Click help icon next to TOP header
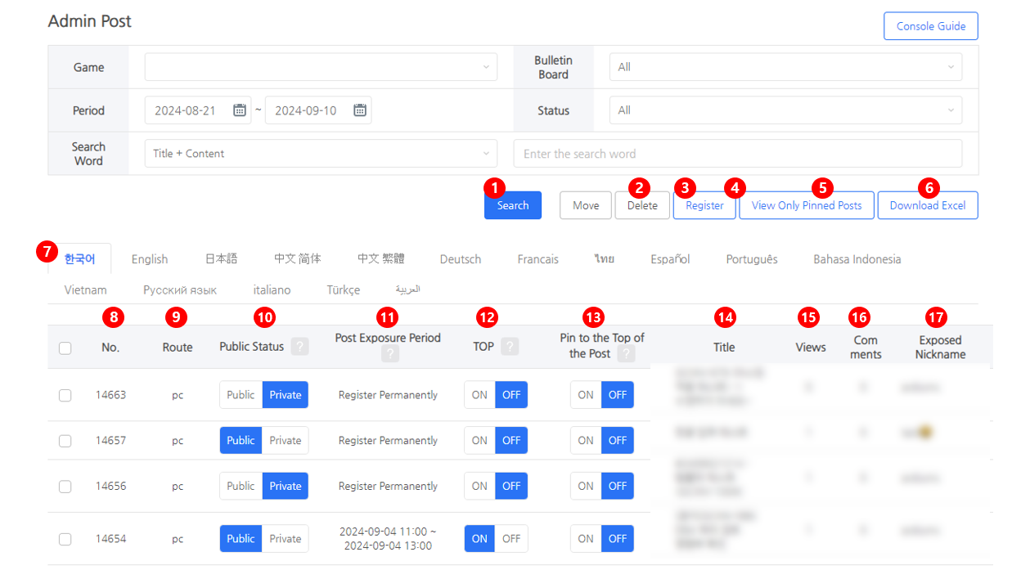The image size is (1030, 579). (x=510, y=347)
